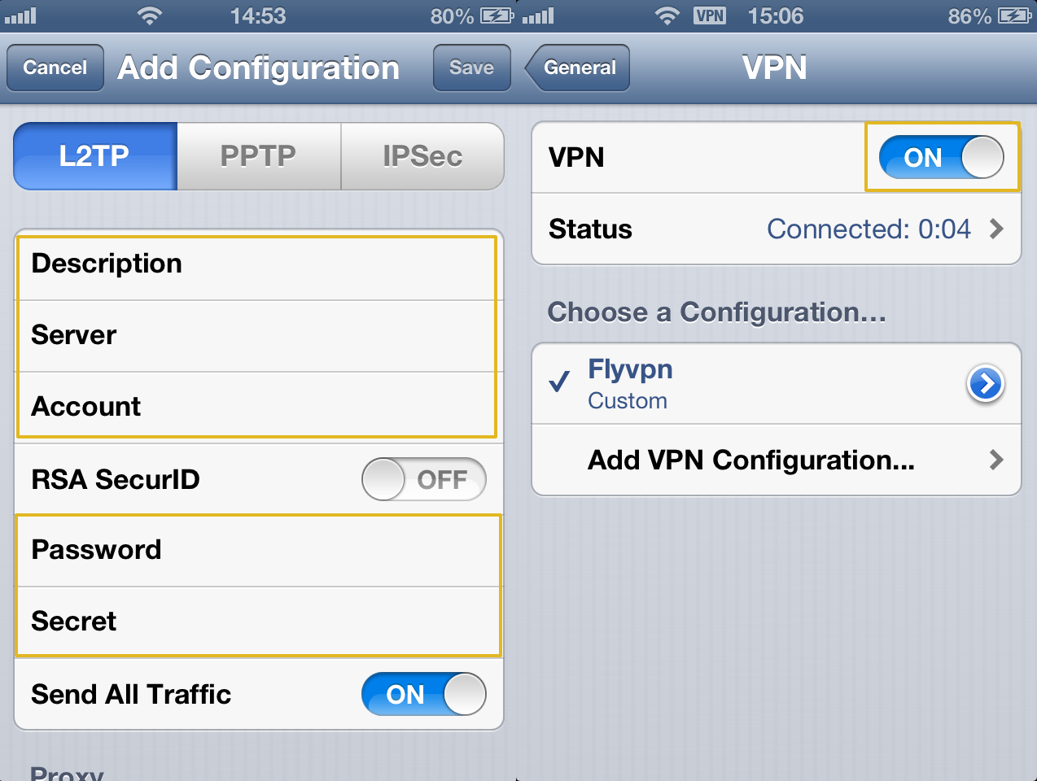
Task: Tap the Server input field
Action: [259, 336]
